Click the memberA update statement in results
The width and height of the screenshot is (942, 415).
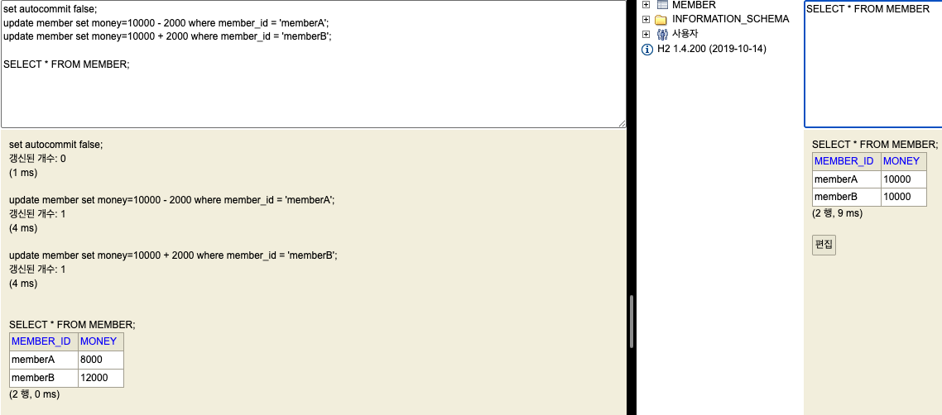coord(172,200)
